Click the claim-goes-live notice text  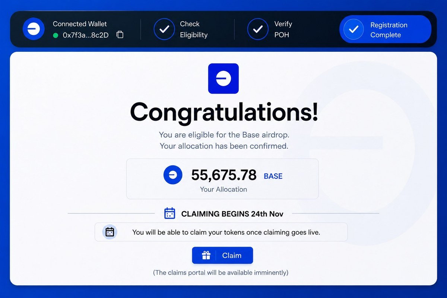coord(226,232)
